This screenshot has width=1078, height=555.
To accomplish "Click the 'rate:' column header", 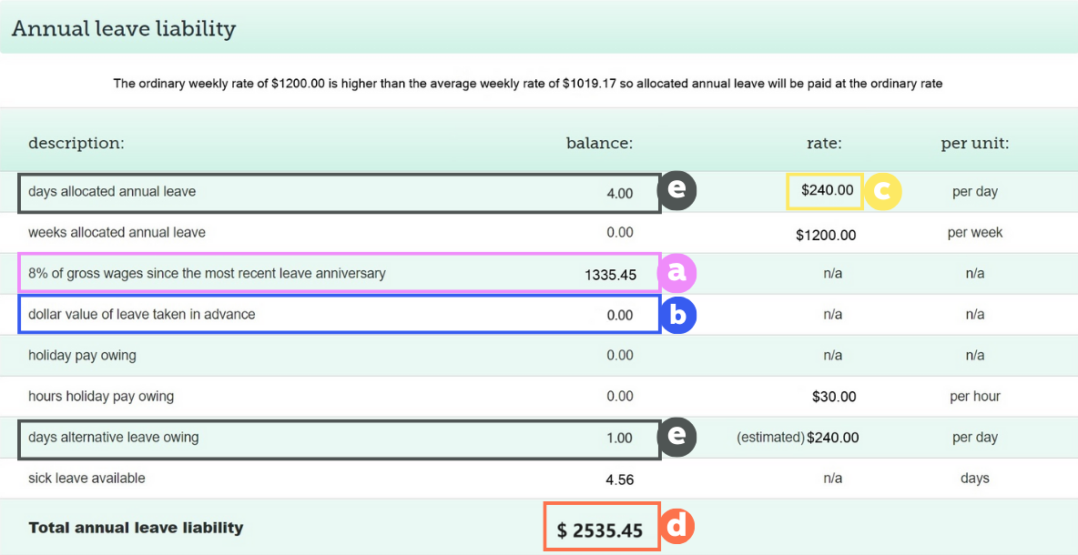I will tap(824, 143).
